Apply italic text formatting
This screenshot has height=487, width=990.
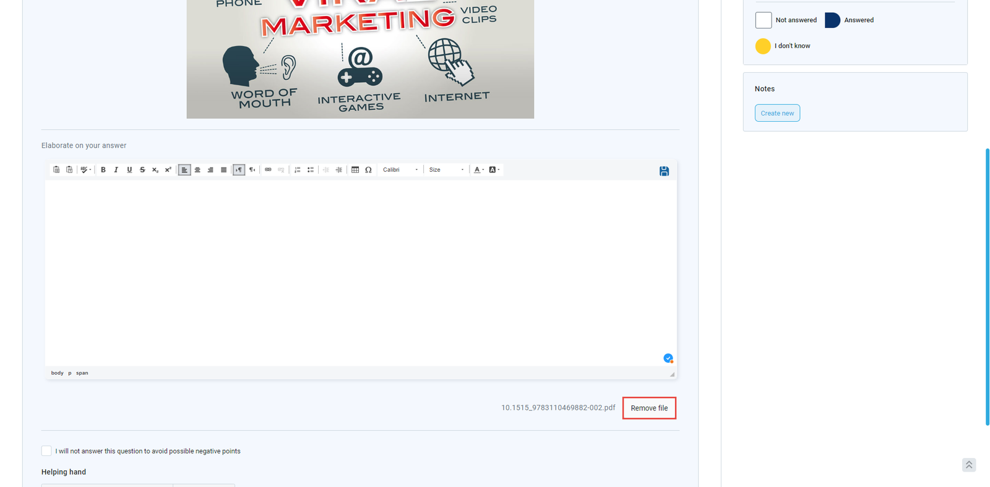click(116, 170)
